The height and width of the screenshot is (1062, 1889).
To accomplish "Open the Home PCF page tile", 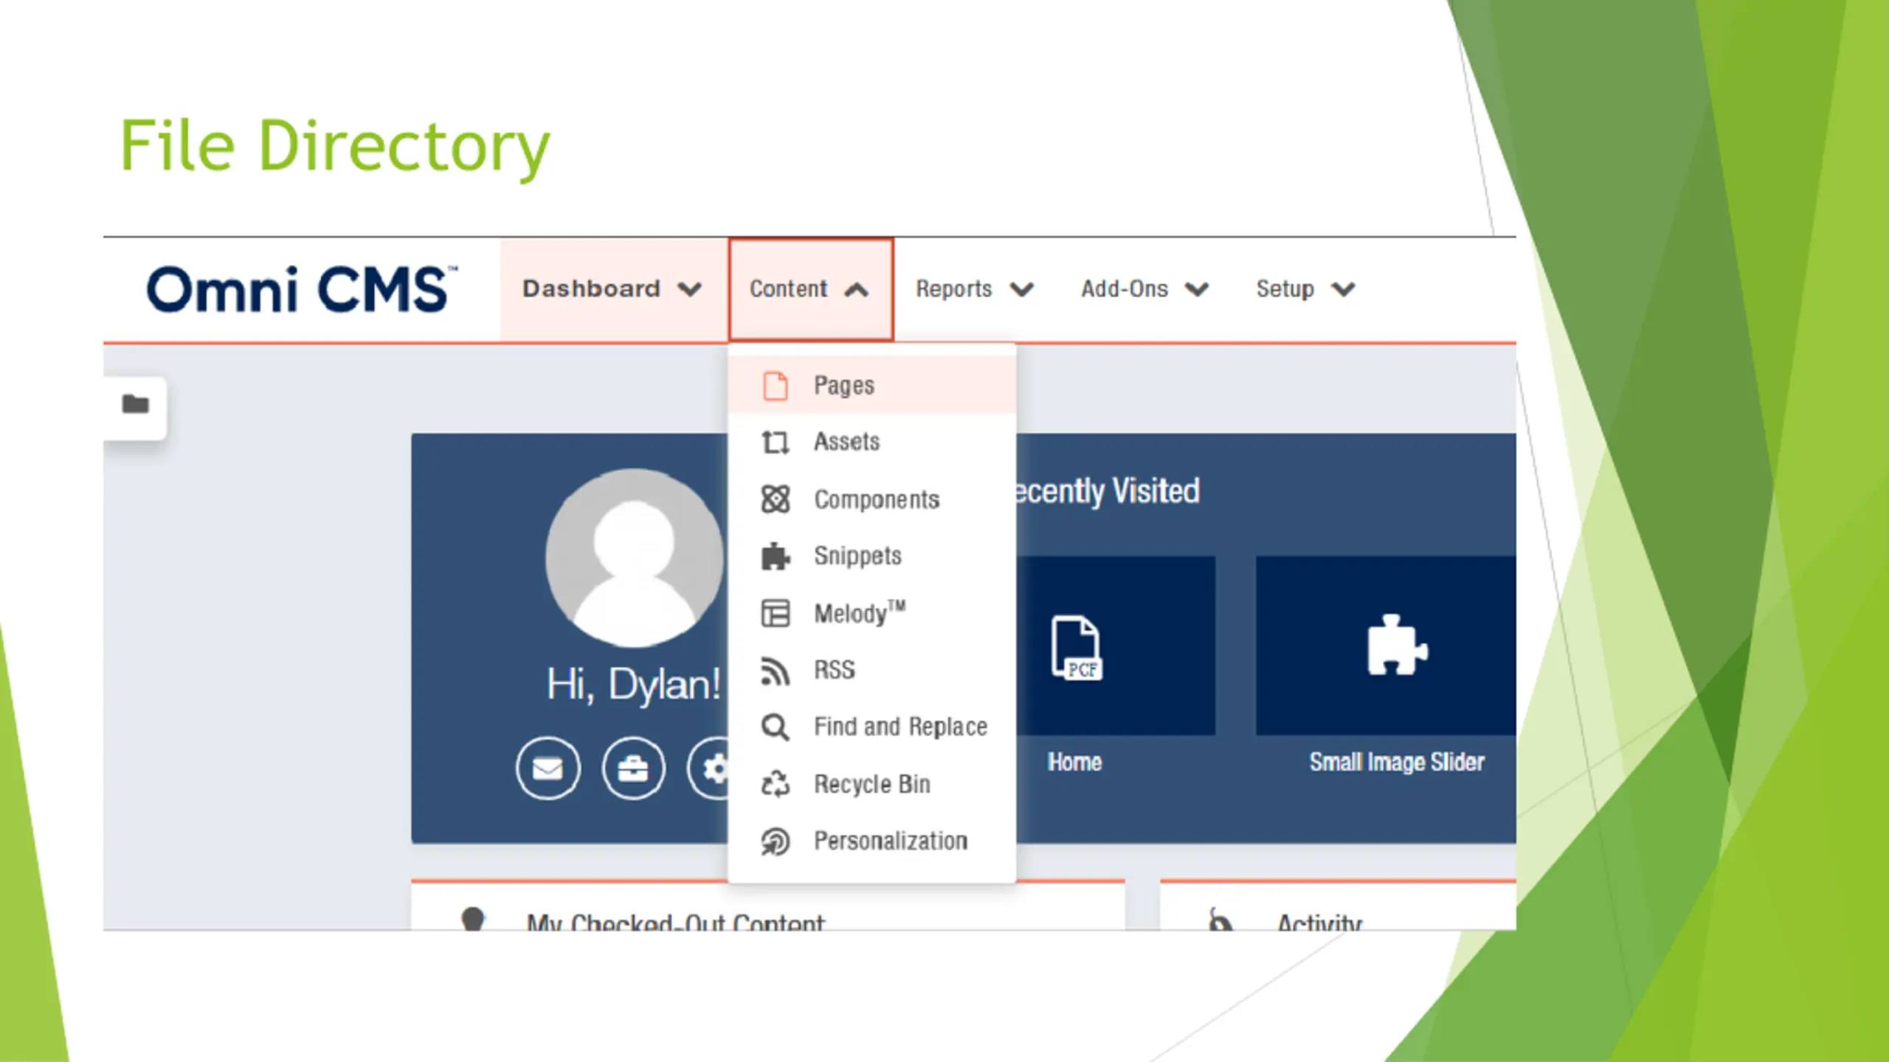I will point(1116,645).
